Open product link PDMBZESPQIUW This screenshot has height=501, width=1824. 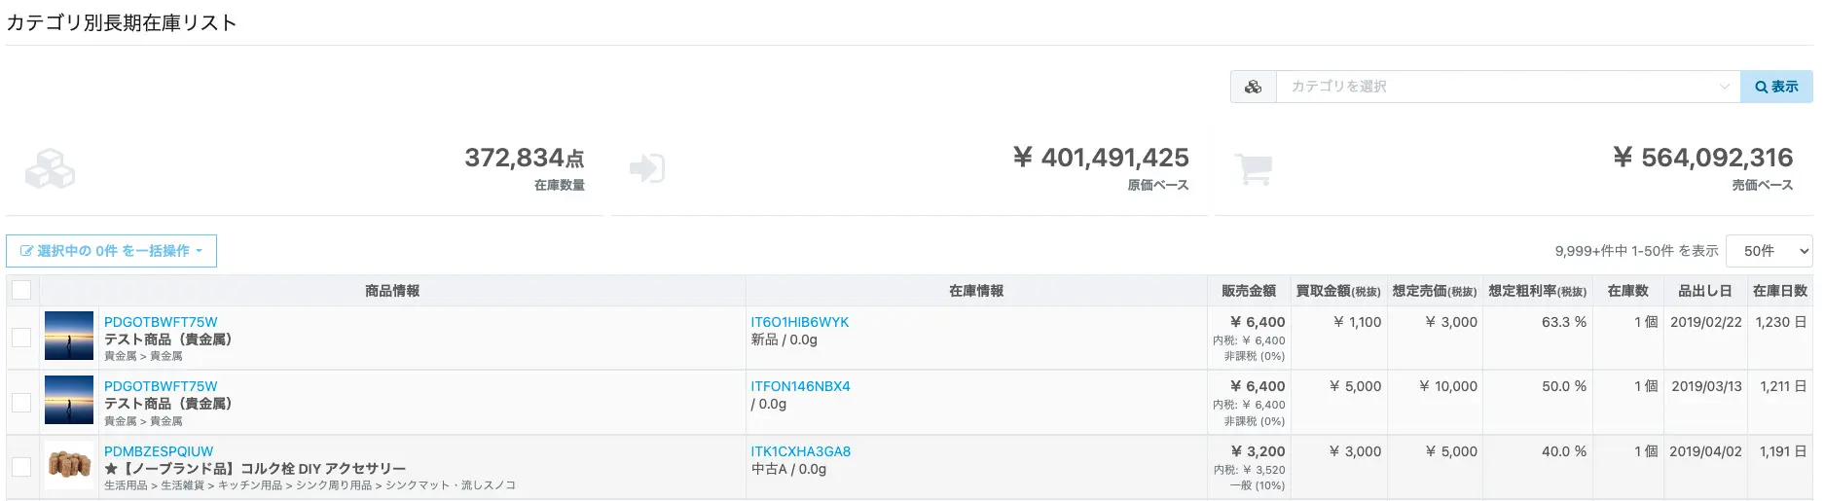click(159, 451)
